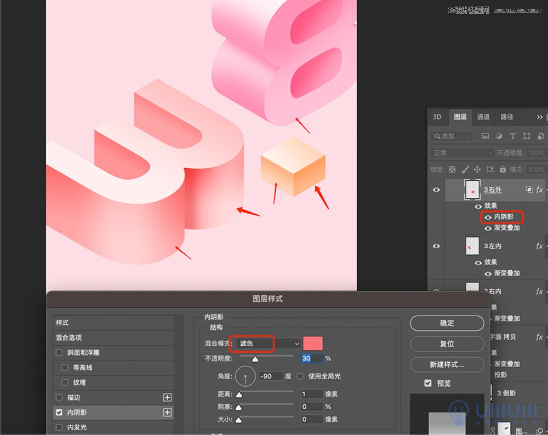The height and width of the screenshot is (435, 548).
Task: Uncheck the 预览 checkbox
Action: pyautogui.click(x=428, y=383)
